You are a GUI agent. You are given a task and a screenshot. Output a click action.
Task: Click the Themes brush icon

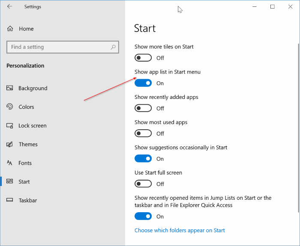[9, 144]
